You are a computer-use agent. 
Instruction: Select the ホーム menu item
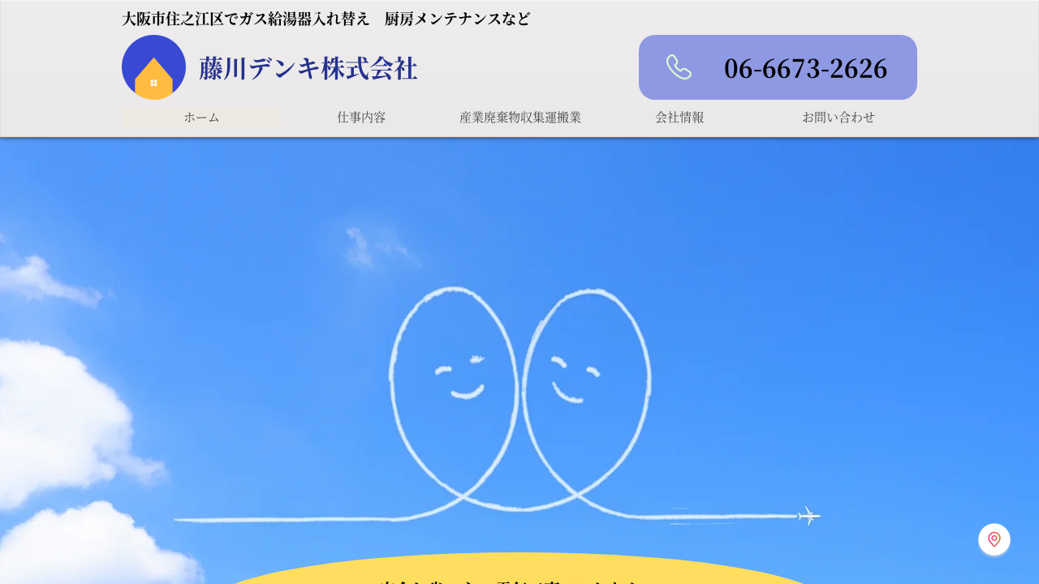[201, 118]
